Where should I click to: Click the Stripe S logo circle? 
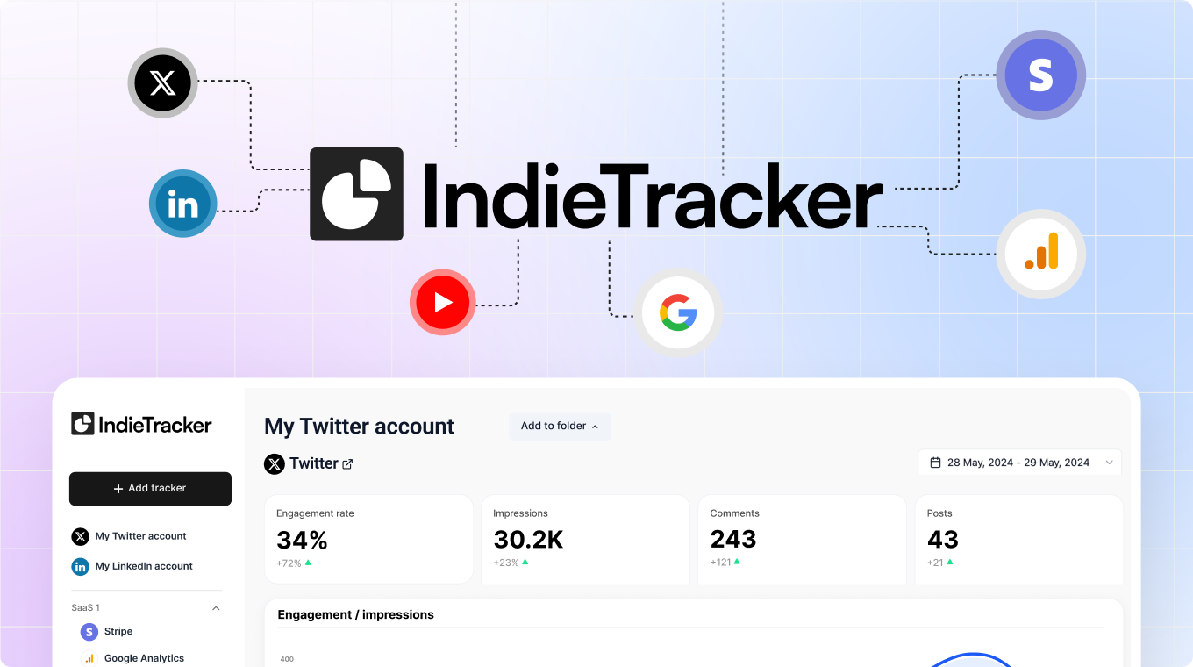[1040, 75]
